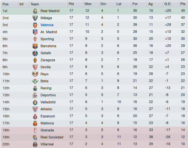
Task: Click the Barcelona club crest
Action: click(x=35, y=46)
